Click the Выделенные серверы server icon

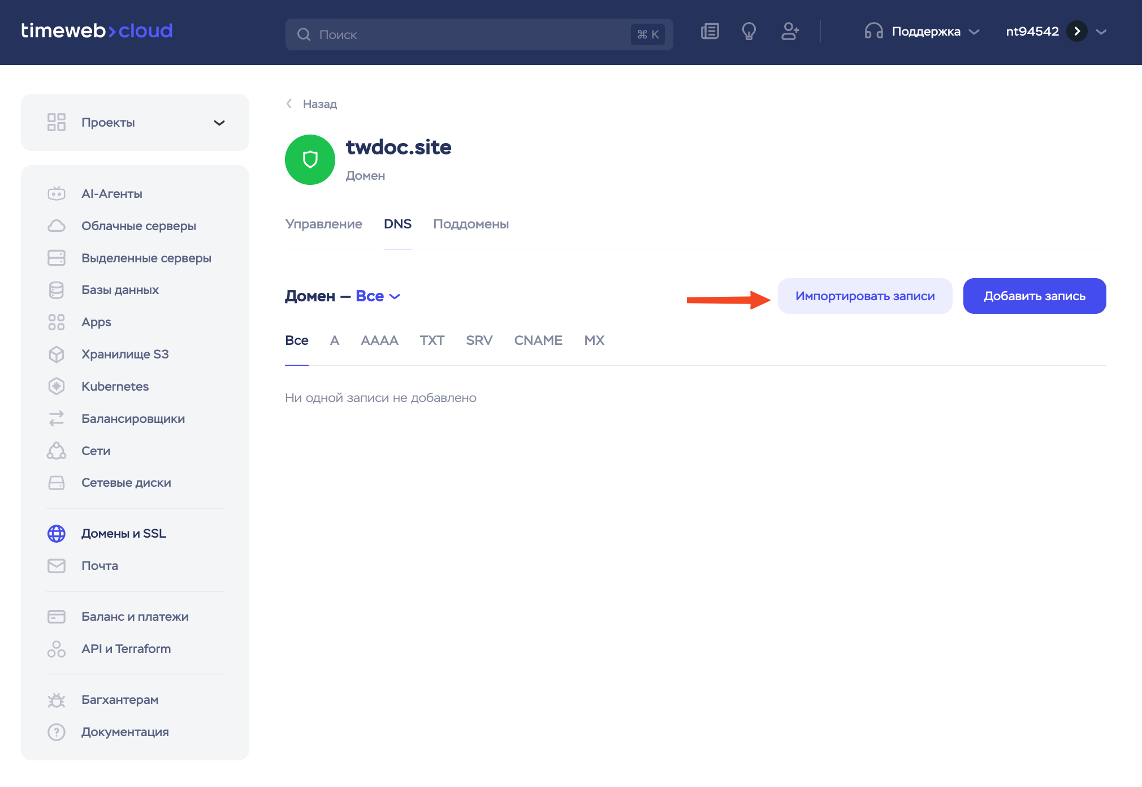click(x=57, y=258)
